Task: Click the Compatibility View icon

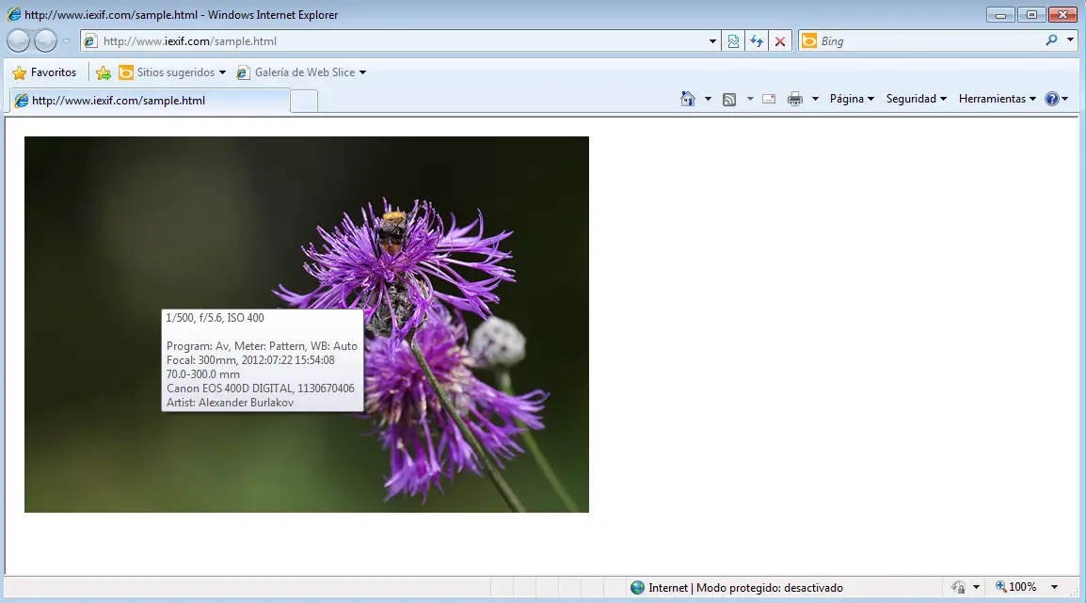Action: [x=733, y=41]
